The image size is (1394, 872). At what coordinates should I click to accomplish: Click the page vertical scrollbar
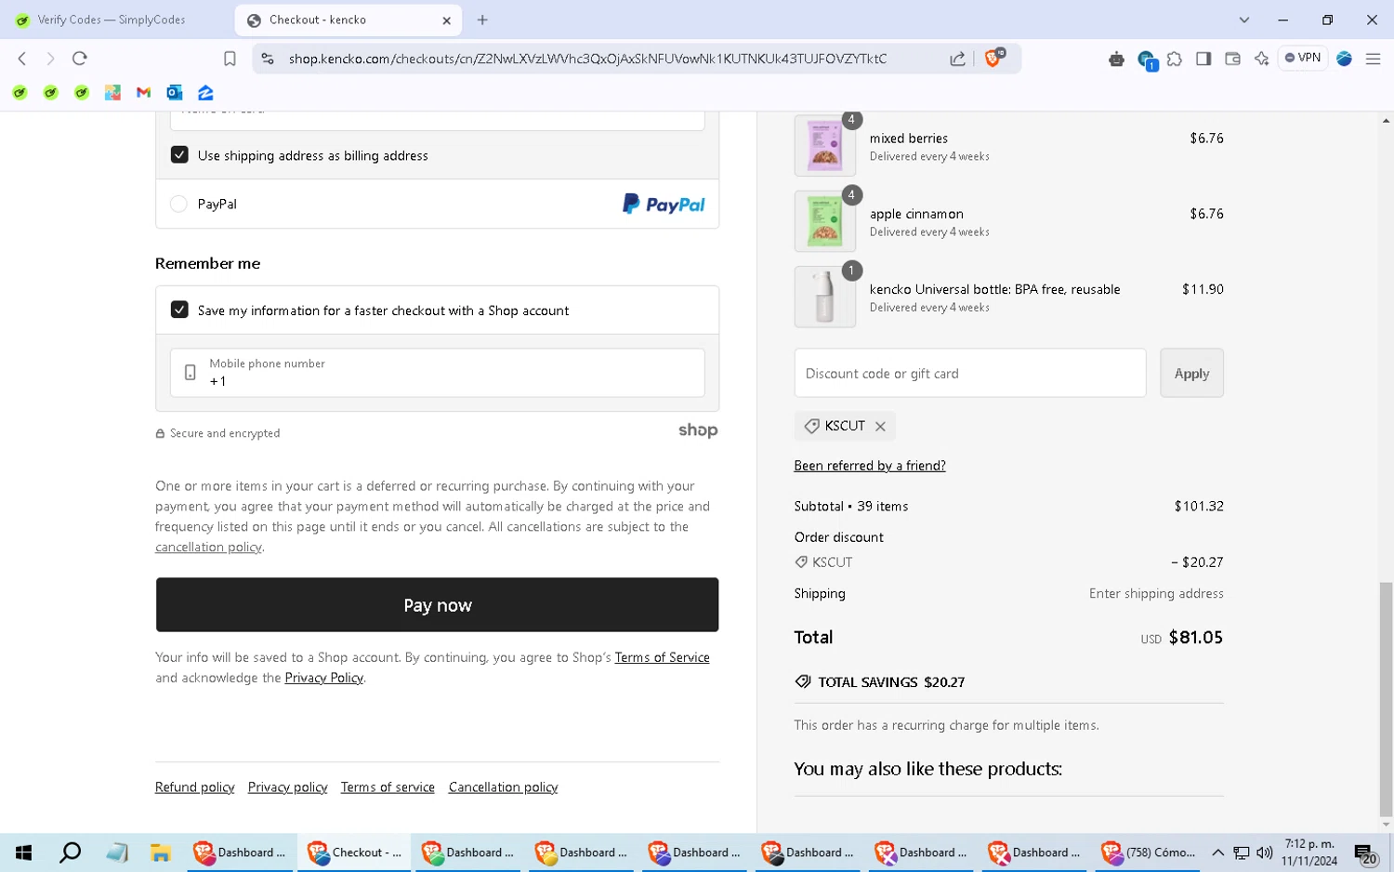[x=1386, y=698]
